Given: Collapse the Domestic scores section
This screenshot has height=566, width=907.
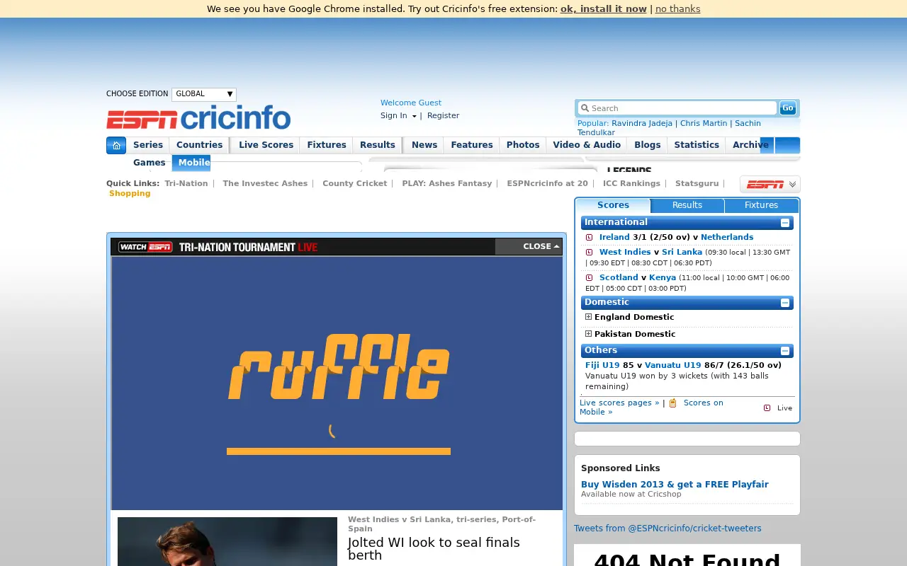Looking at the screenshot, I should pos(785,303).
